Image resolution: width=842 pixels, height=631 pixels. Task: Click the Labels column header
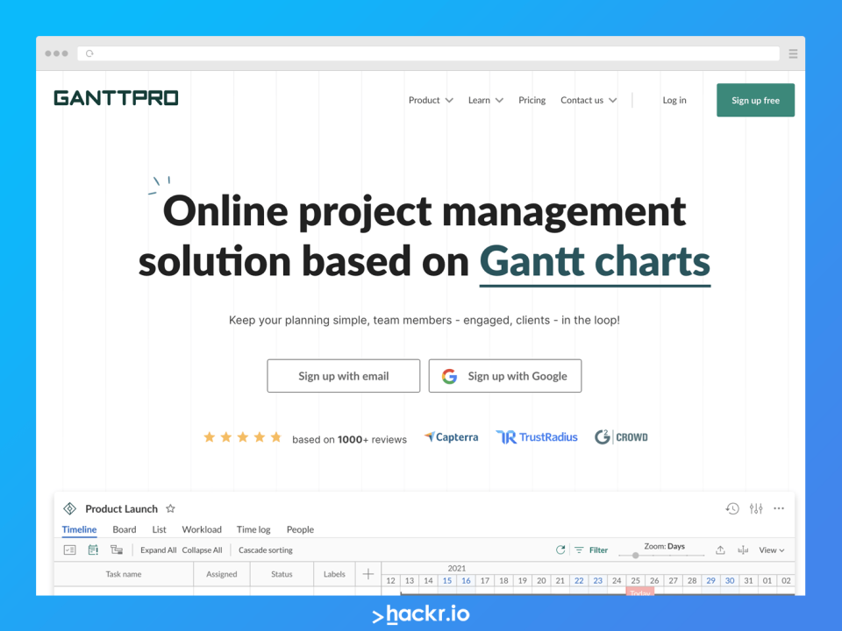point(334,574)
